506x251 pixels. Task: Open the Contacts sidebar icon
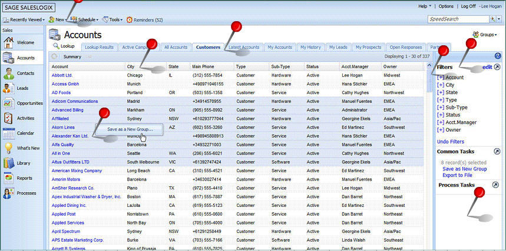pyautogui.click(x=9, y=73)
